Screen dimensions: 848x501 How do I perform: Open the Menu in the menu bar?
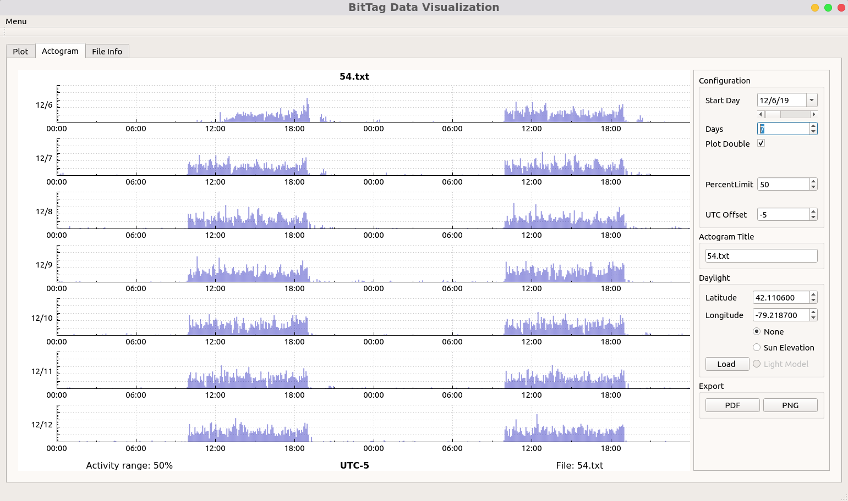(x=16, y=21)
